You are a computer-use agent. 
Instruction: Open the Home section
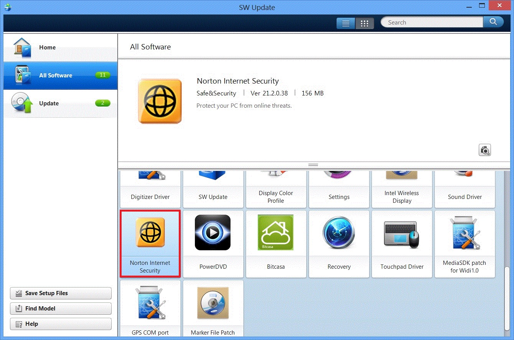pos(60,48)
